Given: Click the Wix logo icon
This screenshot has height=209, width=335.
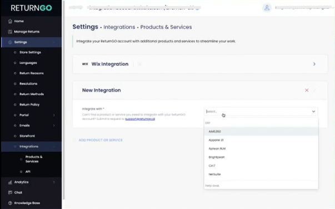Looking at the screenshot, I should 85,64.
